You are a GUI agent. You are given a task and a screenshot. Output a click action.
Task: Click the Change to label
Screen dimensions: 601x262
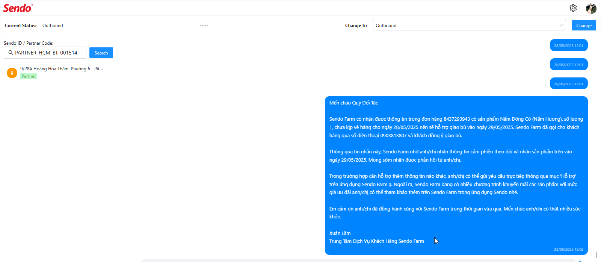pyautogui.click(x=356, y=26)
